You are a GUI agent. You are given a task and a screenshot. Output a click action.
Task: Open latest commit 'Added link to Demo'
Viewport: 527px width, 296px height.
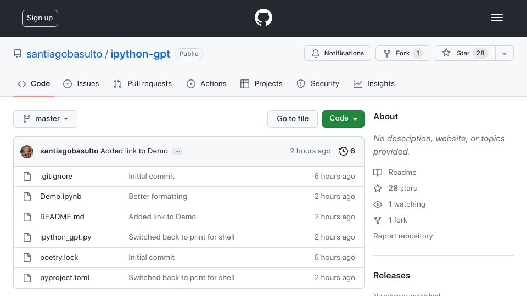click(134, 151)
